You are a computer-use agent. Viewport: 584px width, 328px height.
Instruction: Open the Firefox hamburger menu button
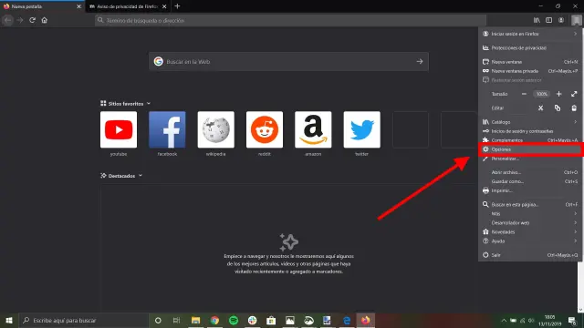576,20
